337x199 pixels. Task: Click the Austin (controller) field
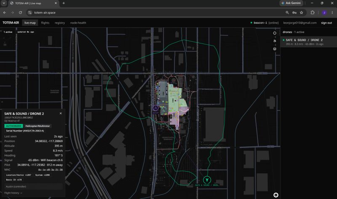(x=34, y=186)
